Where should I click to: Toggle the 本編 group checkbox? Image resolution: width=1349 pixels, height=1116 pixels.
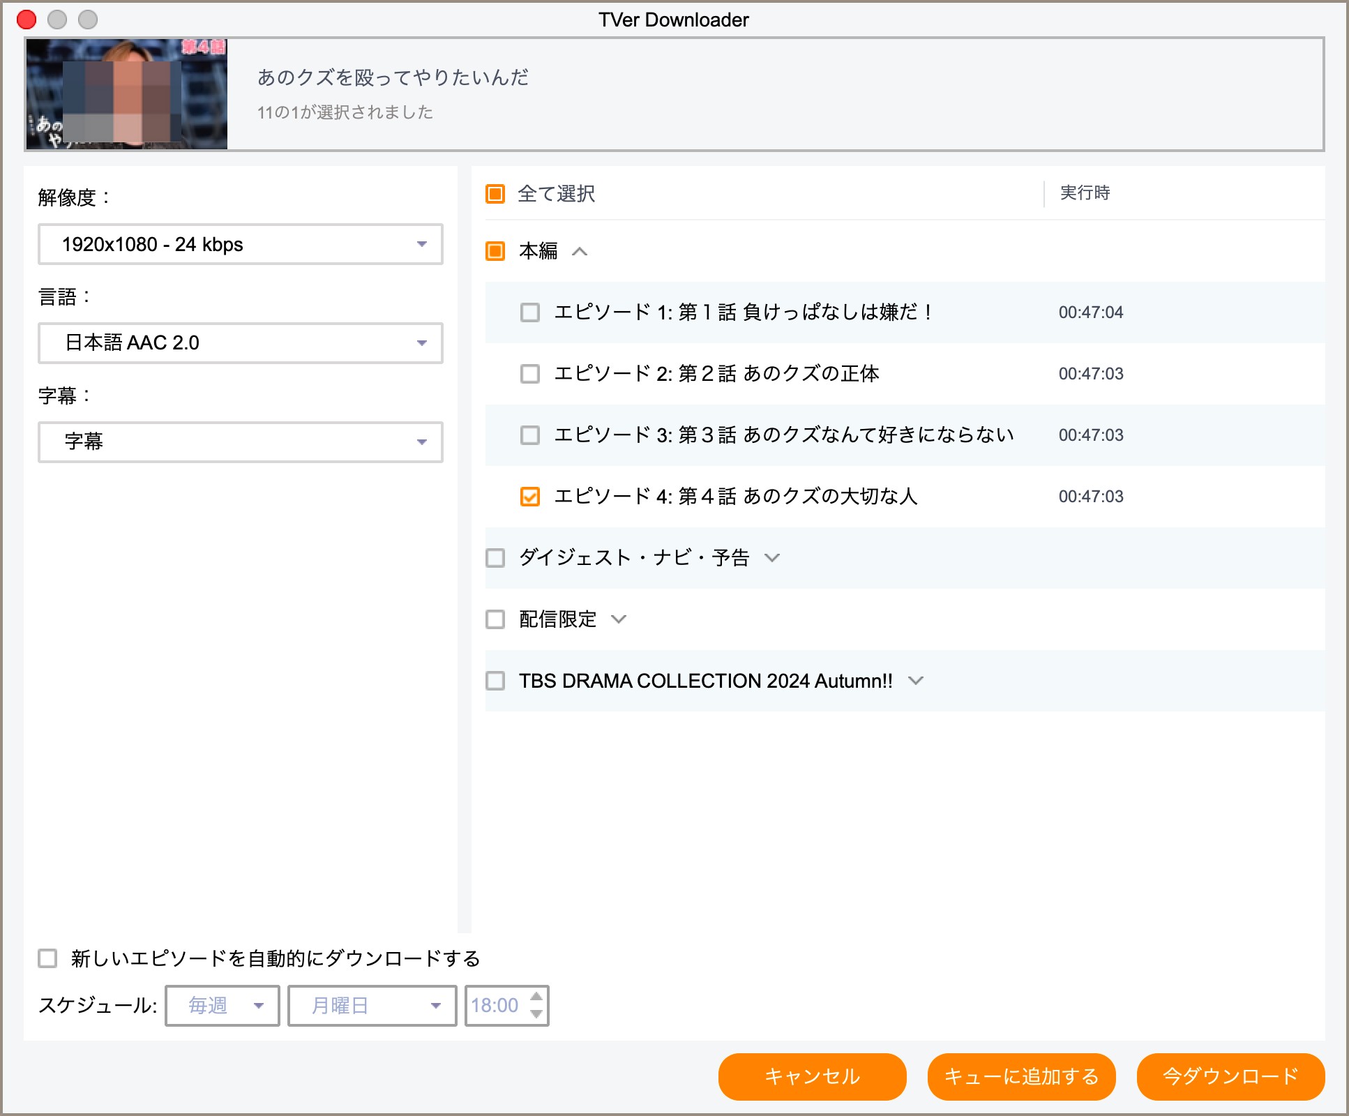coord(495,251)
